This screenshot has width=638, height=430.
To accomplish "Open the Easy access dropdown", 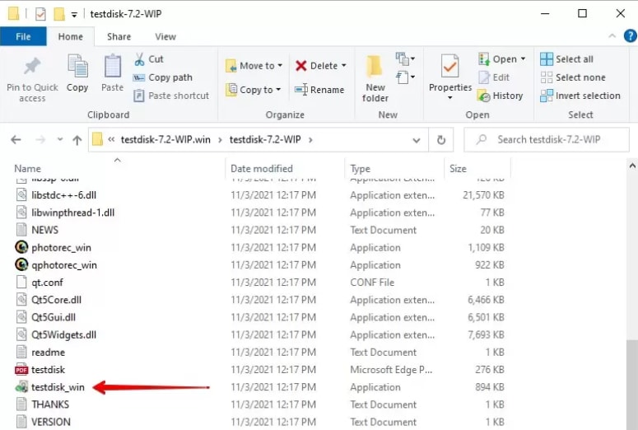I will click(x=405, y=77).
